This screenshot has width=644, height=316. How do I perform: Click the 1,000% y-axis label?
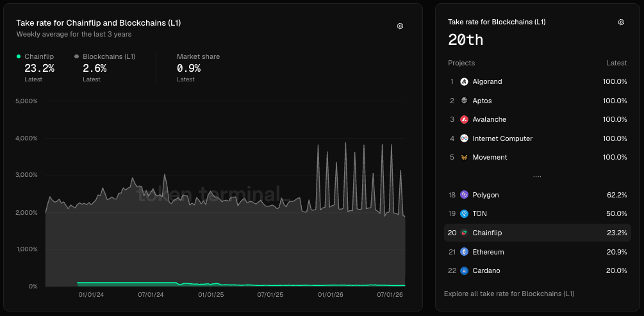click(27, 249)
